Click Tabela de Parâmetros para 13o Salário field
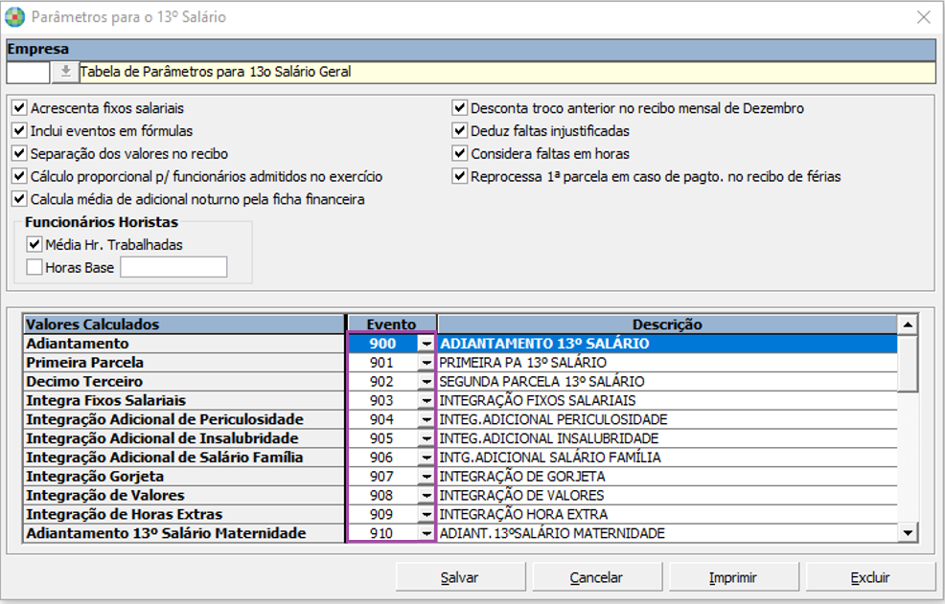945x604 pixels. click(x=507, y=72)
